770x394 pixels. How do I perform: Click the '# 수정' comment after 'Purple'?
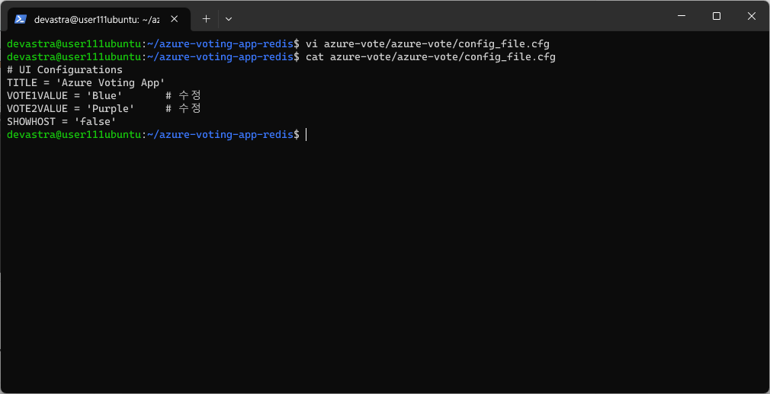(183, 108)
